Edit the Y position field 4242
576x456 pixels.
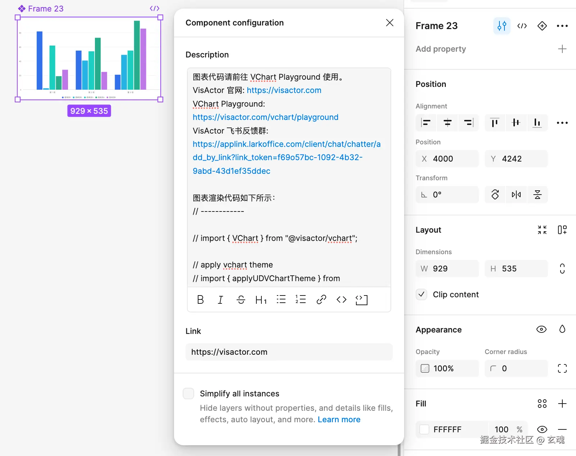point(516,159)
